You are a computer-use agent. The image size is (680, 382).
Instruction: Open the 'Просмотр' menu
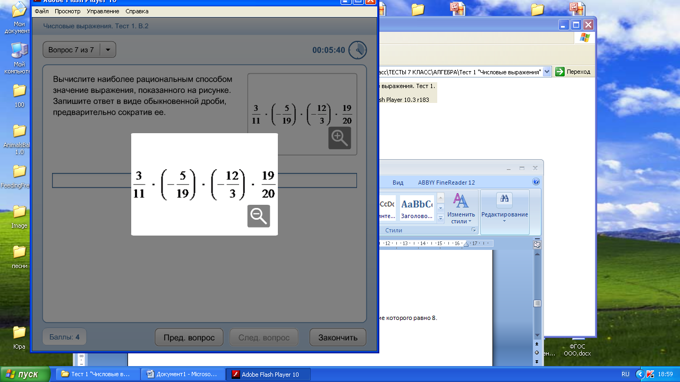[x=67, y=11]
